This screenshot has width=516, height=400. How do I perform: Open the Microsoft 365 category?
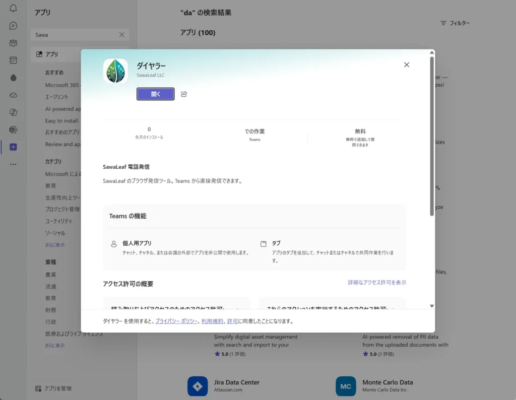[x=62, y=85]
